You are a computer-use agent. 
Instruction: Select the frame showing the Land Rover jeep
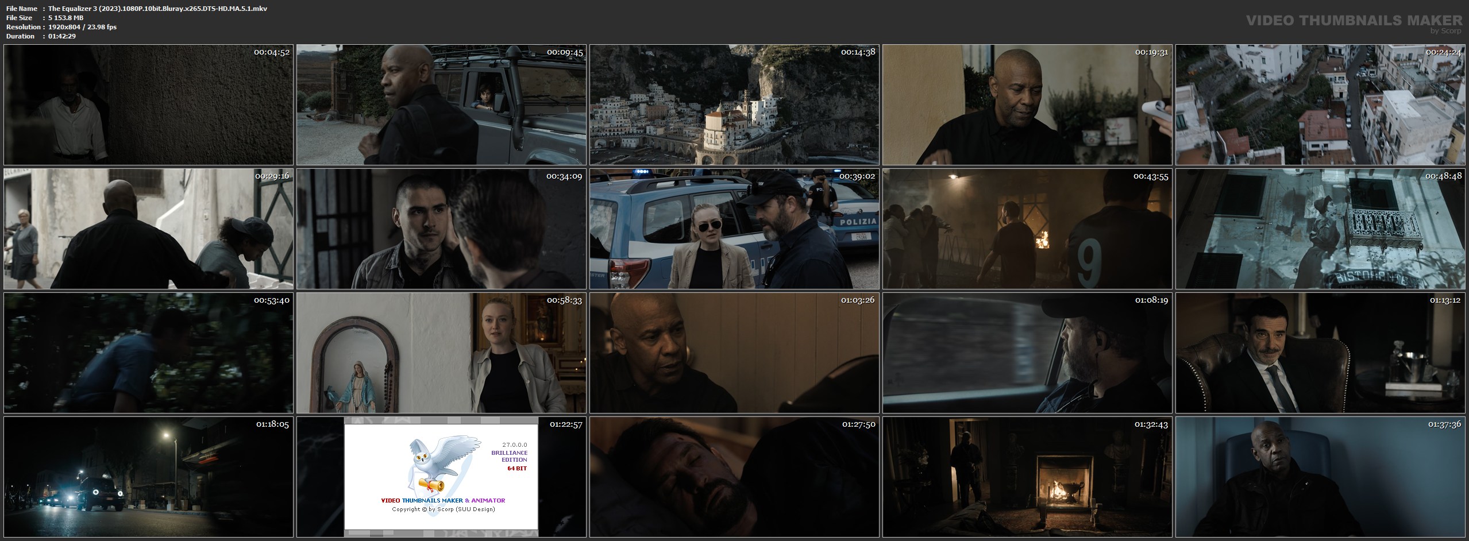click(x=441, y=105)
